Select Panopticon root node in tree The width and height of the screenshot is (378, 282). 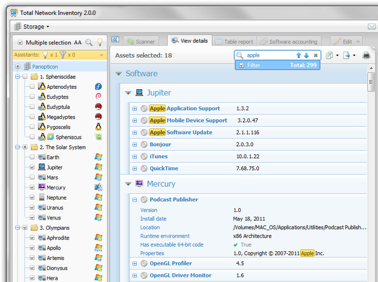click(x=45, y=67)
